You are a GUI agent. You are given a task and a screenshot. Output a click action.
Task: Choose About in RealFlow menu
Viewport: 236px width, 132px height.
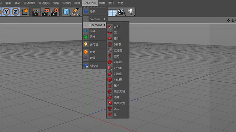(94, 66)
